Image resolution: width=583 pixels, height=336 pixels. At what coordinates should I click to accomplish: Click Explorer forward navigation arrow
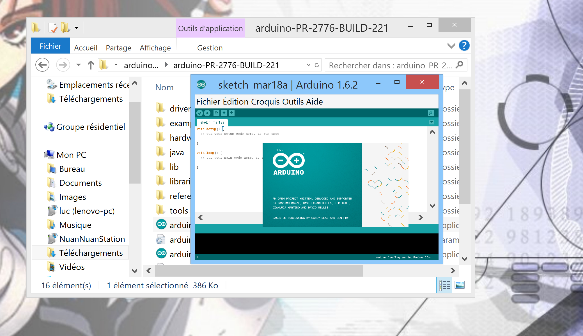coord(63,65)
